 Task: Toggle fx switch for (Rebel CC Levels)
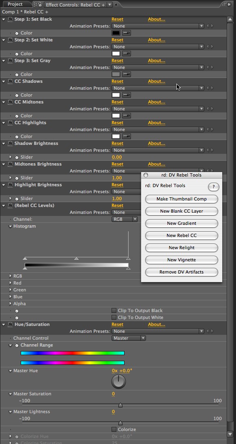click(10, 206)
